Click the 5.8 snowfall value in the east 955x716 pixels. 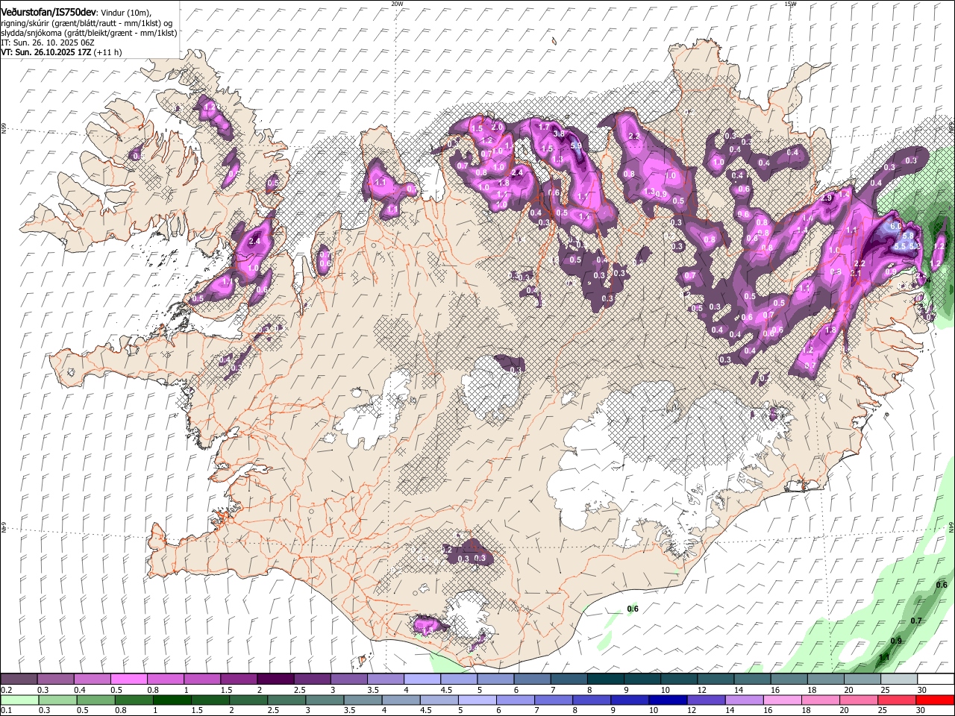(908, 236)
